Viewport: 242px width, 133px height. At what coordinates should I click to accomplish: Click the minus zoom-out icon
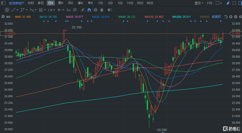(x=236, y=17)
